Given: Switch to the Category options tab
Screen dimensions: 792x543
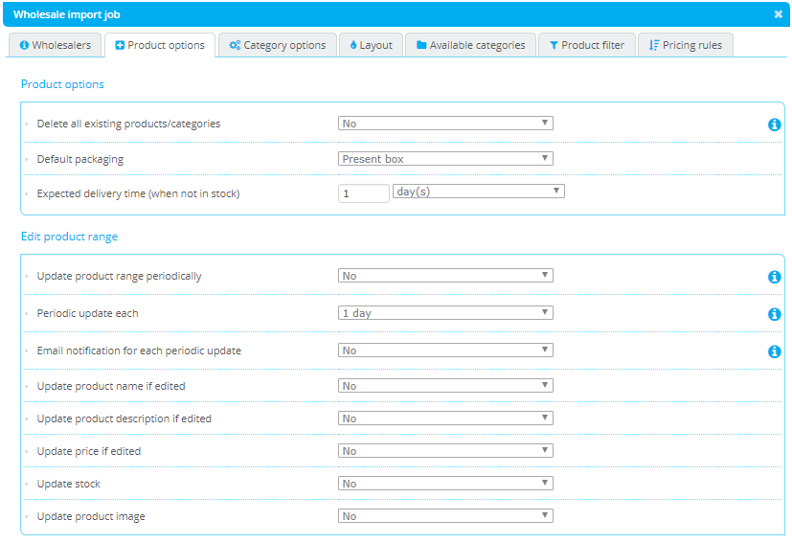Looking at the screenshot, I should click(x=277, y=45).
